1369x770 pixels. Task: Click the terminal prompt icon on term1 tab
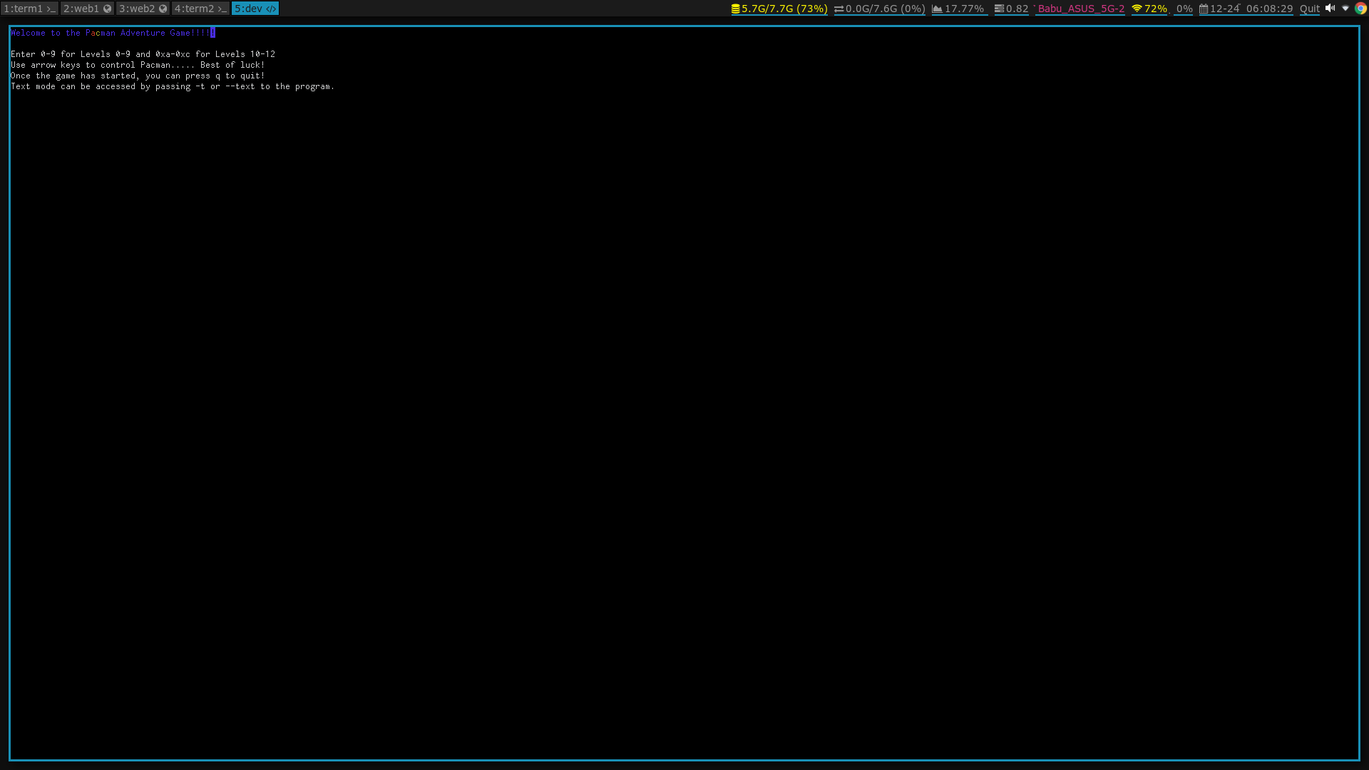[53, 9]
